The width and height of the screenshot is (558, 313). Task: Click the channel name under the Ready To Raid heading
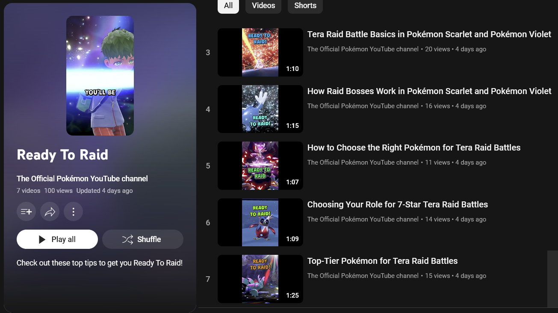82,179
